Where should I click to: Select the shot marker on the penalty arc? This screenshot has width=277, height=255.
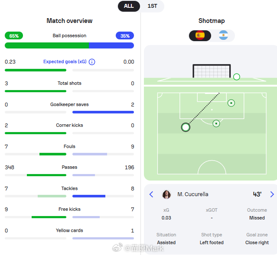(216, 123)
